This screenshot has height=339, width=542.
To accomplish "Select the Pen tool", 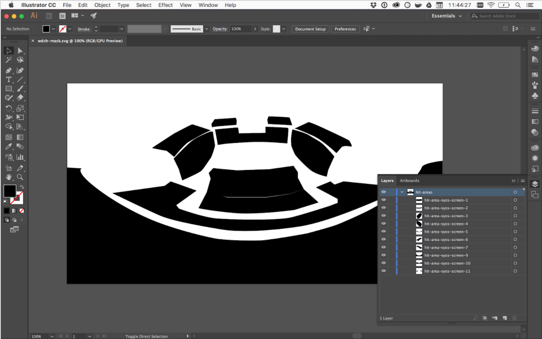I will click(x=9, y=71).
